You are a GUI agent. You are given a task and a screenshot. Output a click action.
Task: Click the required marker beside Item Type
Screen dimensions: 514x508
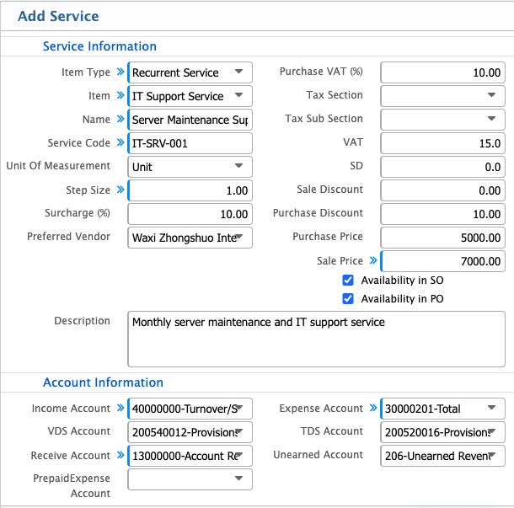[120, 72]
